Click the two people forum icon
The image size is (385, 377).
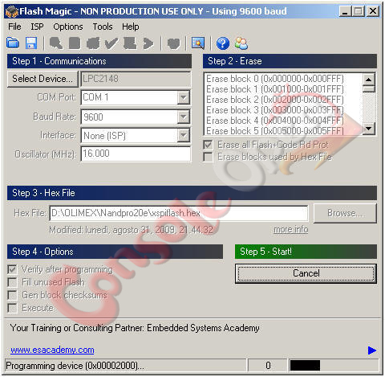(241, 43)
